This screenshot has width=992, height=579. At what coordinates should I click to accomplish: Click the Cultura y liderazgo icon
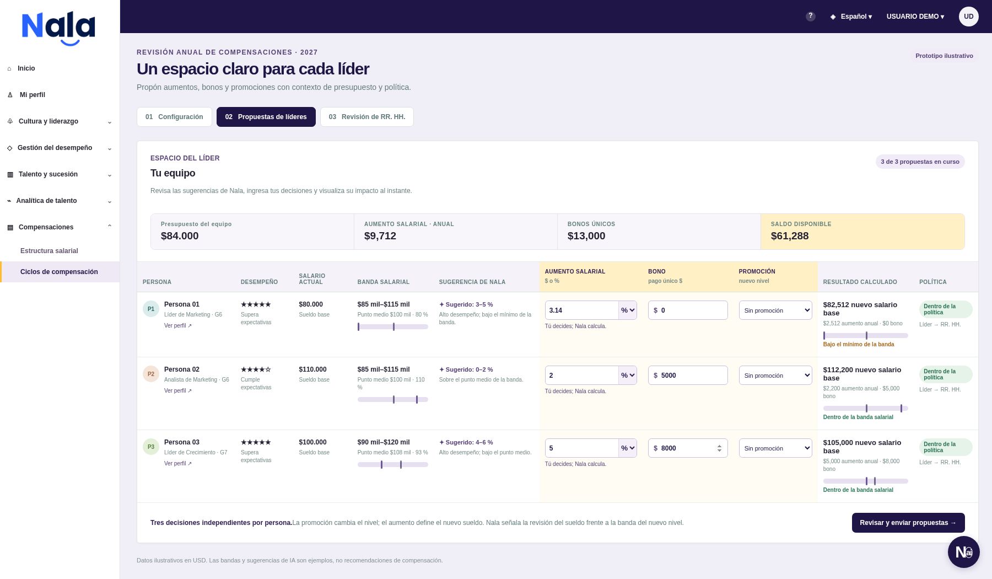coord(10,121)
